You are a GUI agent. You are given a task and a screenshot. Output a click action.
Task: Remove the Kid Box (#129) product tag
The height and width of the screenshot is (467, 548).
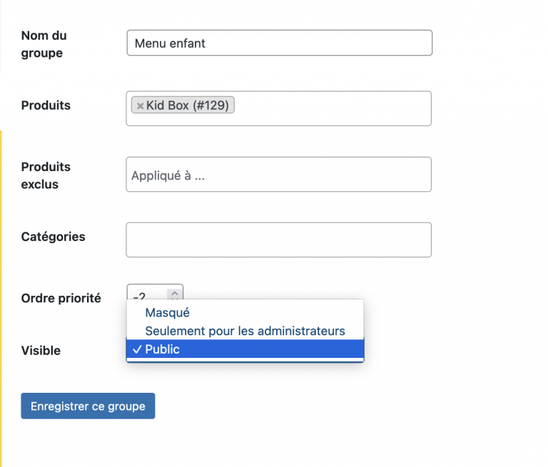point(140,106)
